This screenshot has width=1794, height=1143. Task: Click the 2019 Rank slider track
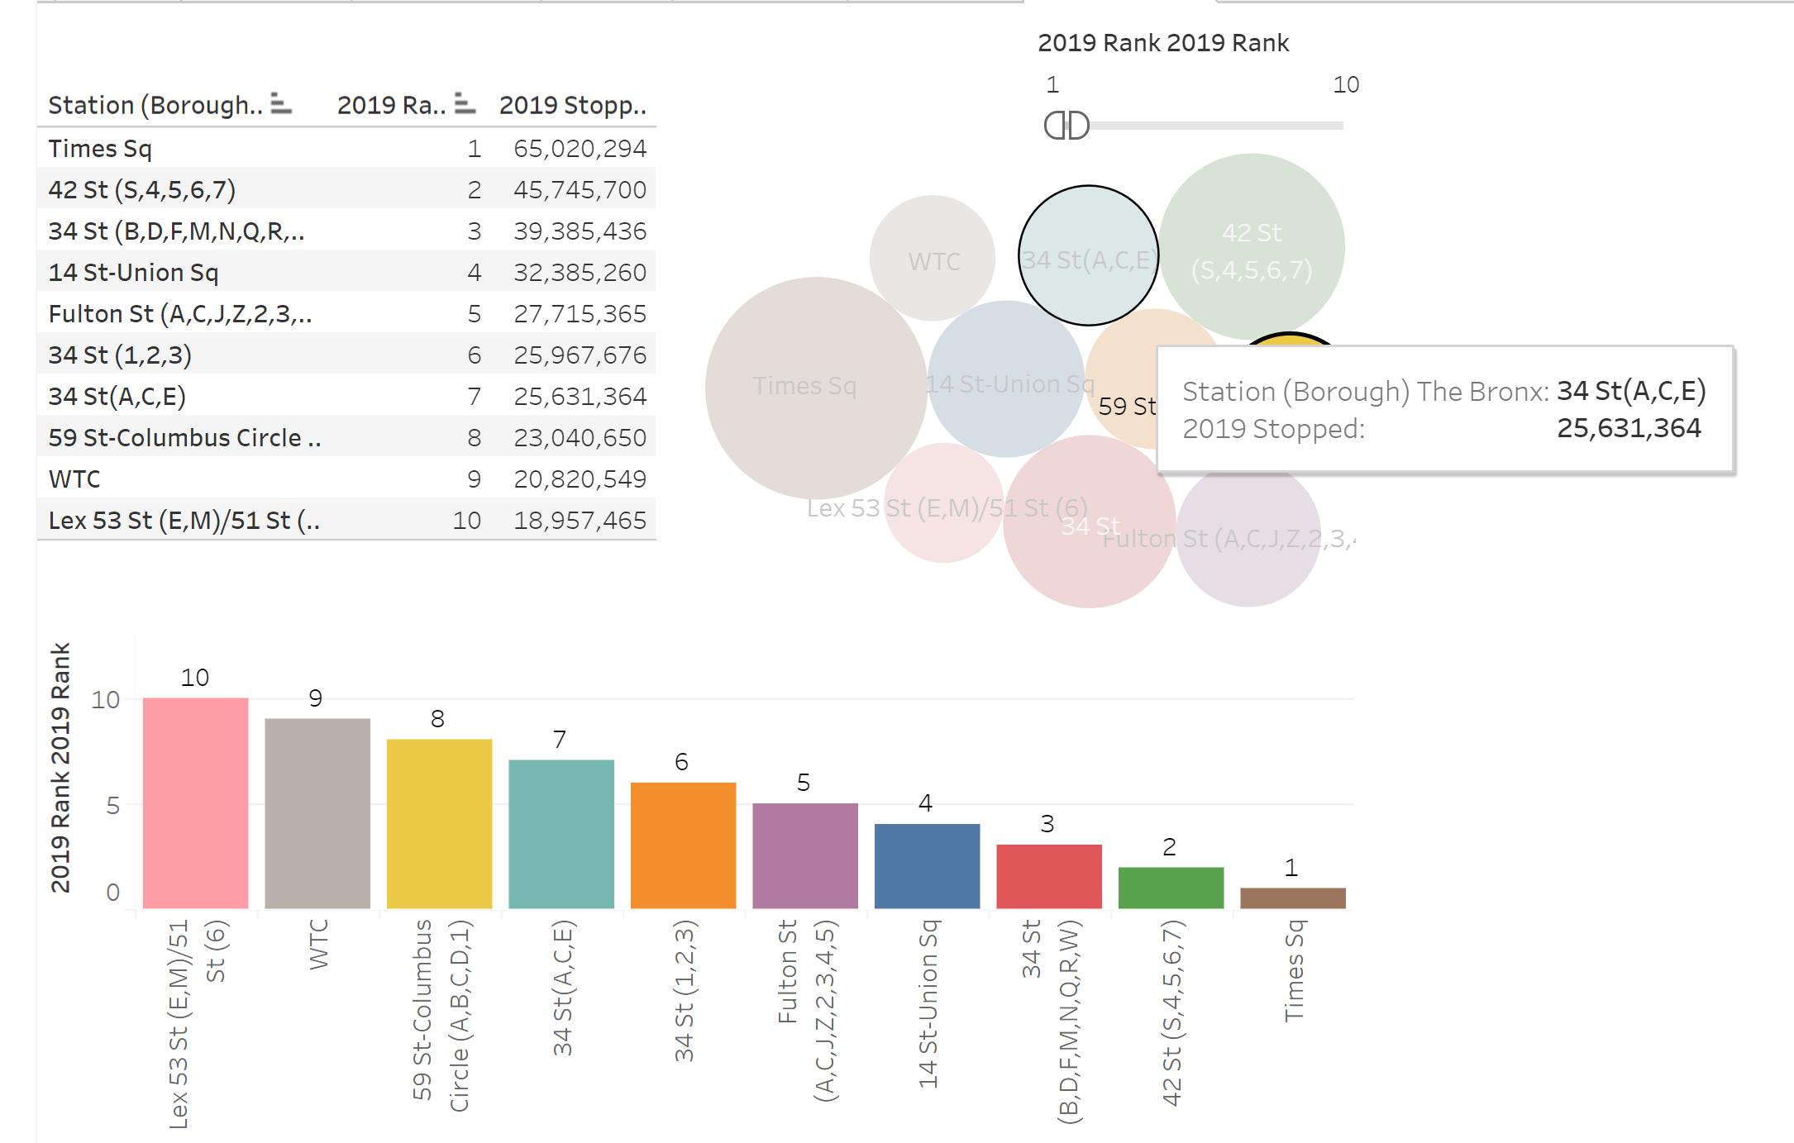(1215, 126)
